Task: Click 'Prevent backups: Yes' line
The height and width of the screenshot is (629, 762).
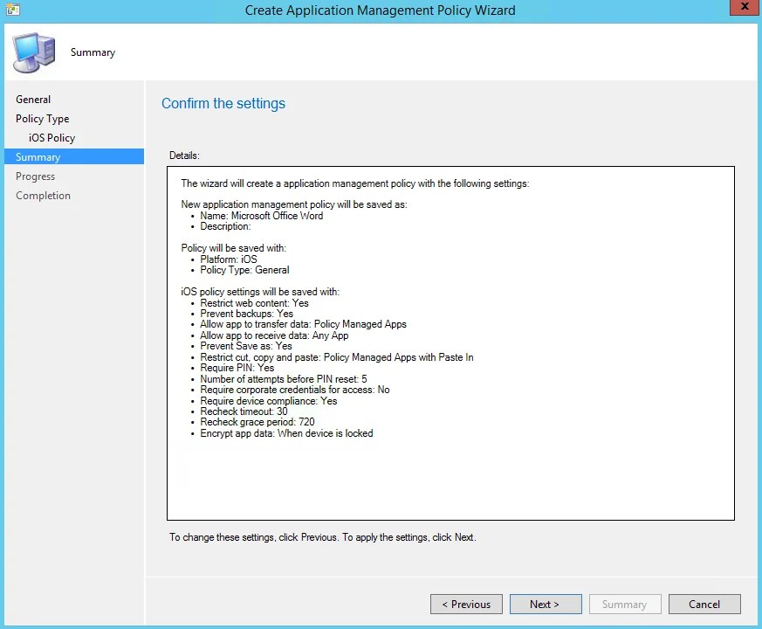Action: pyautogui.click(x=246, y=314)
